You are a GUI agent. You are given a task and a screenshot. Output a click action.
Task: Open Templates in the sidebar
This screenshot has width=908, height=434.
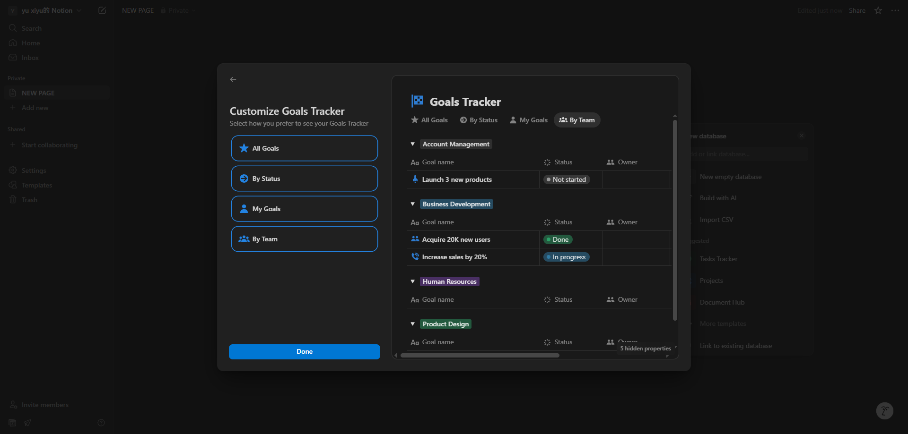57,185
